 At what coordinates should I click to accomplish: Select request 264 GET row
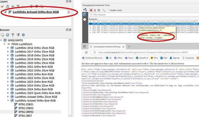point(144,28)
